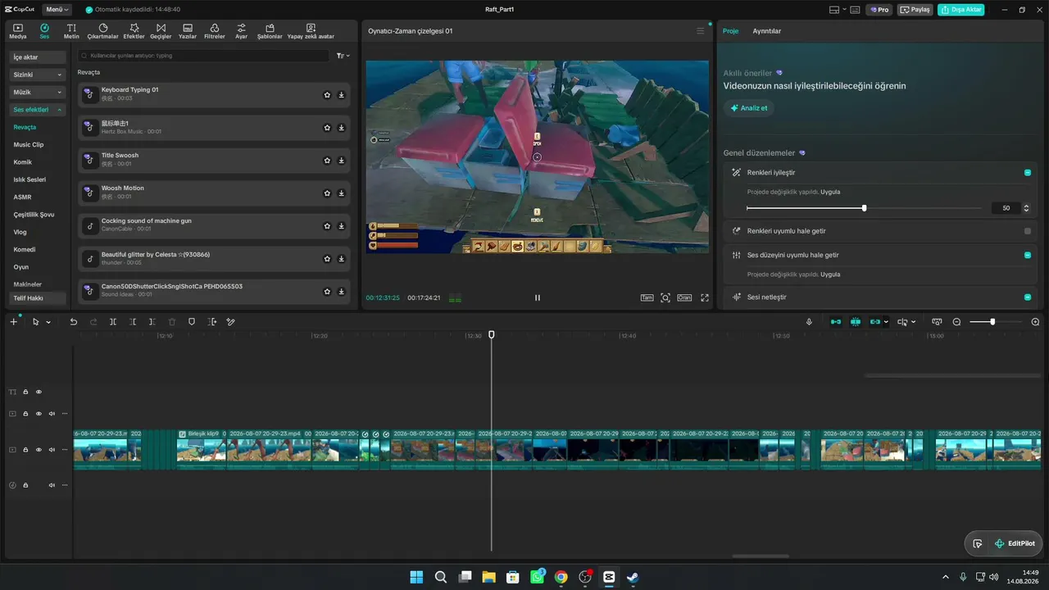The width and height of the screenshot is (1049, 590).
Task: Open the Ayar adjustment tab icon
Action: [x=241, y=31]
